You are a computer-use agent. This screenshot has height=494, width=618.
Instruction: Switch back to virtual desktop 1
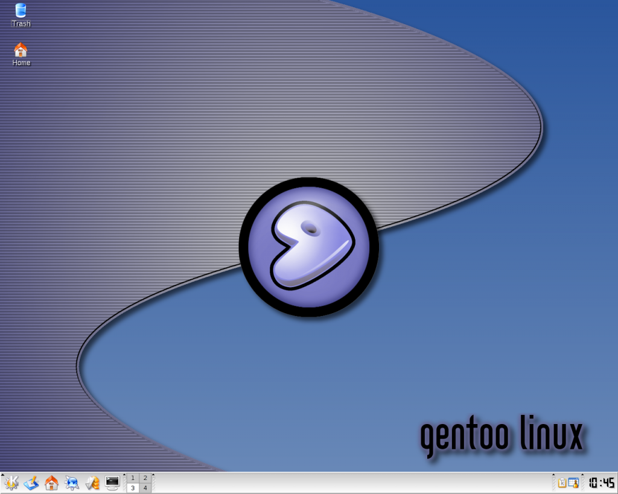(x=132, y=478)
